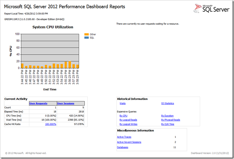View expensive queries By CPU
234x159 pixels.
(123, 116)
